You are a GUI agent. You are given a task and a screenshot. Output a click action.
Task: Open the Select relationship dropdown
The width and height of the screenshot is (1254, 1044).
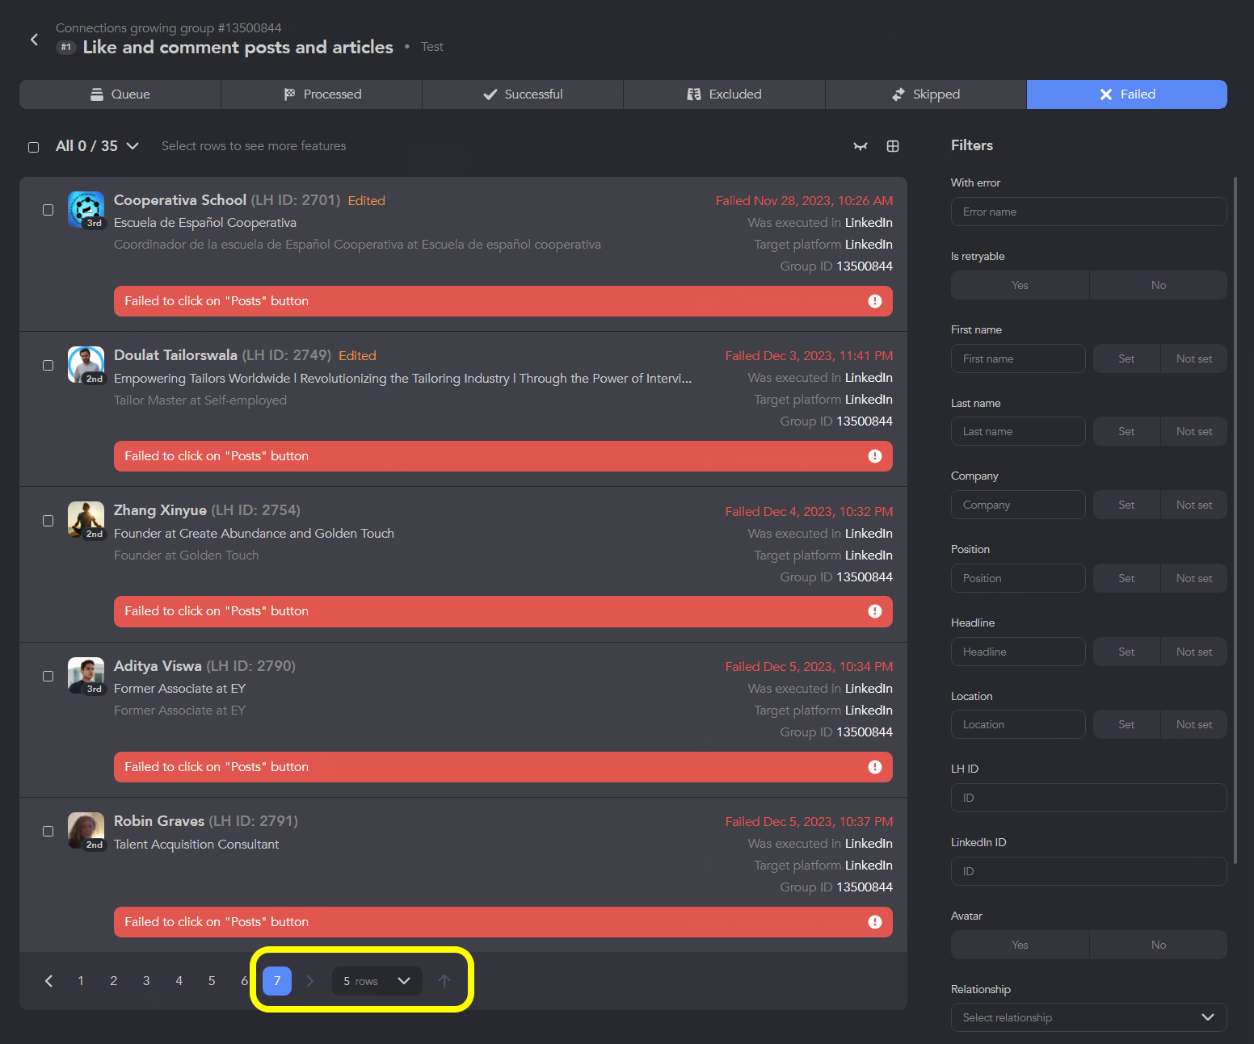click(1088, 1017)
